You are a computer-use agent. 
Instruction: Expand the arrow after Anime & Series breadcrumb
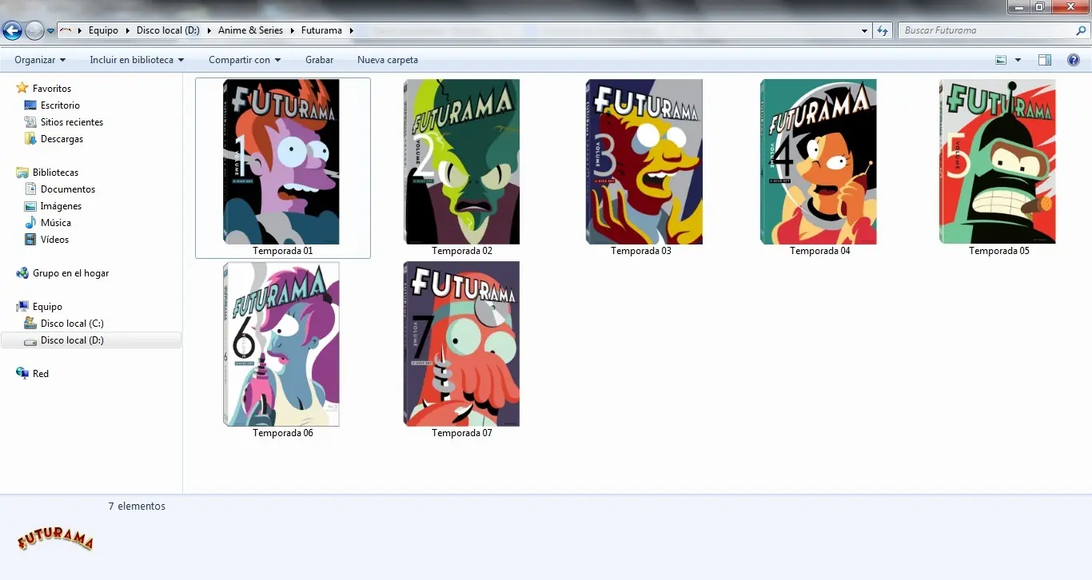(x=292, y=30)
